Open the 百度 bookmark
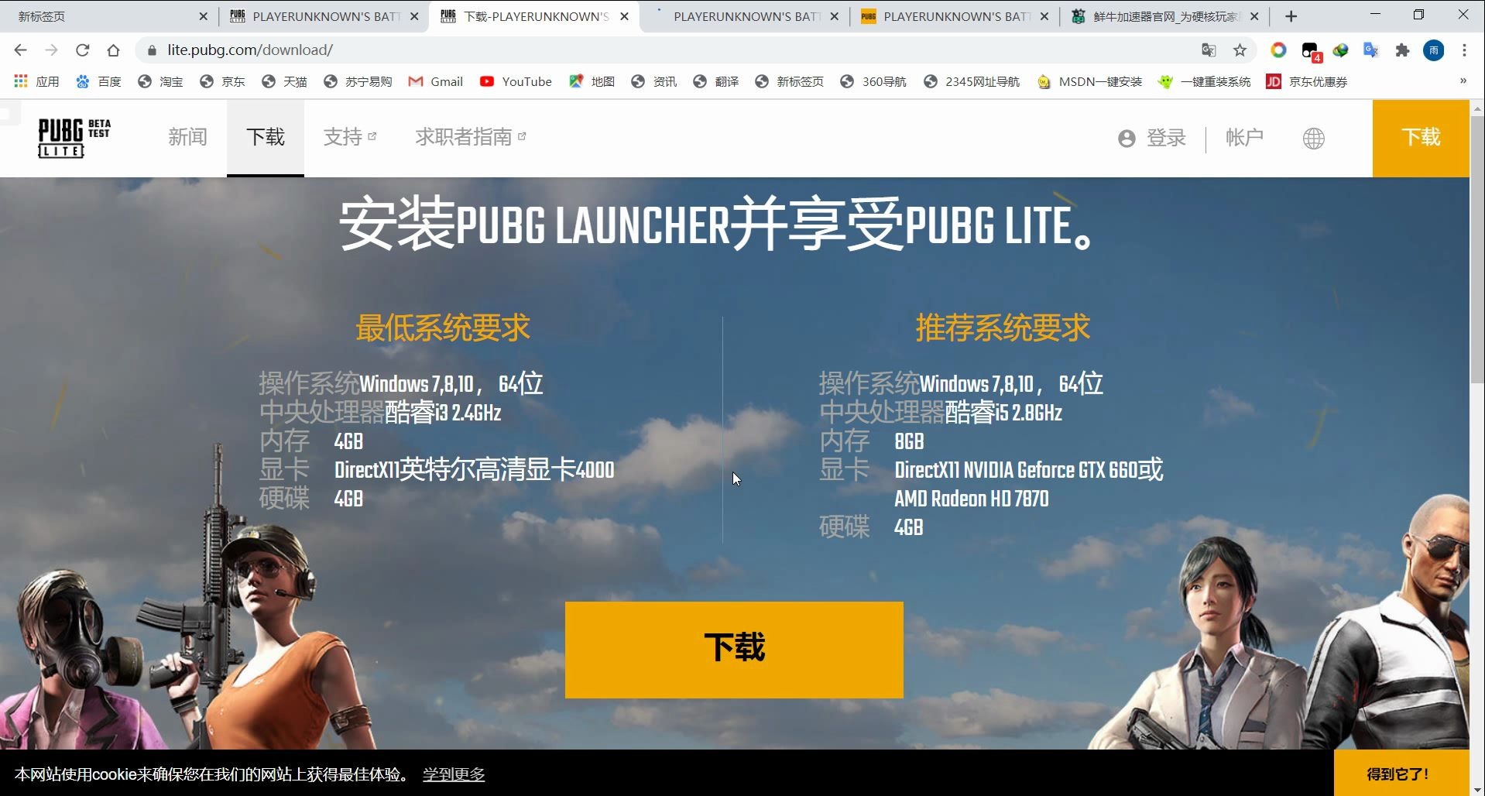Image resolution: width=1485 pixels, height=796 pixels. [98, 81]
